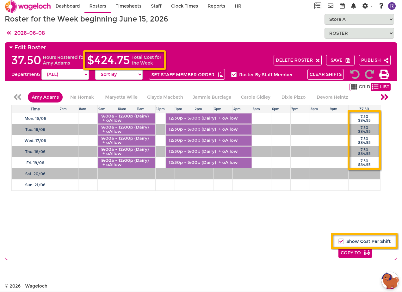Click the Time column header
This screenshot has width=402, height=292.
coord(35,109)
